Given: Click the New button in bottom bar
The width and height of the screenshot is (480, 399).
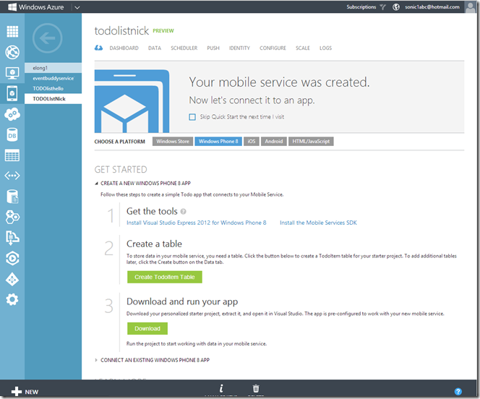Looking at the screenshot, I should (x=25, y=391).
